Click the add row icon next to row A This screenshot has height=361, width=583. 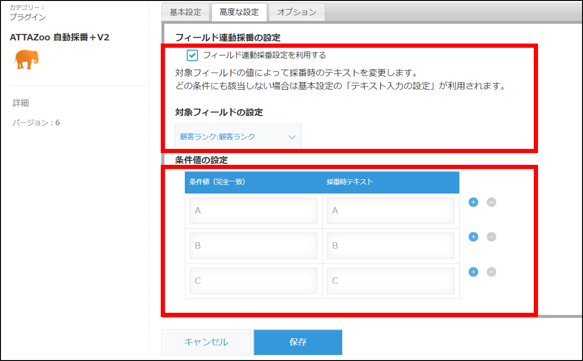(473, 202)
